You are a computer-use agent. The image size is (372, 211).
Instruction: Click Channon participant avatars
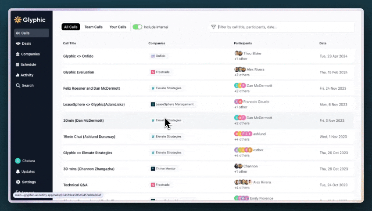point(239,166)
